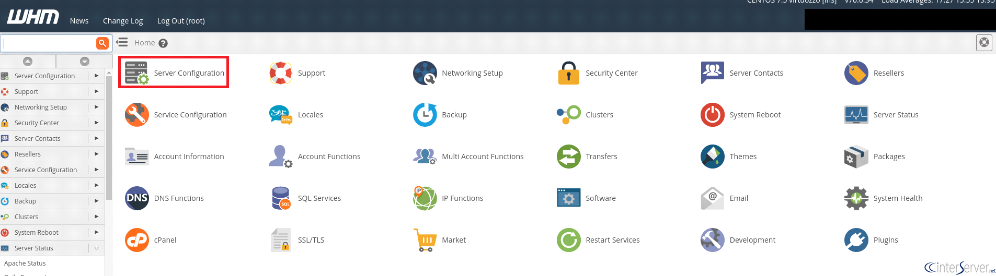Open Security Center padlock icon in main grid
This screenshot has height=276, width=996.
[569, 73]
